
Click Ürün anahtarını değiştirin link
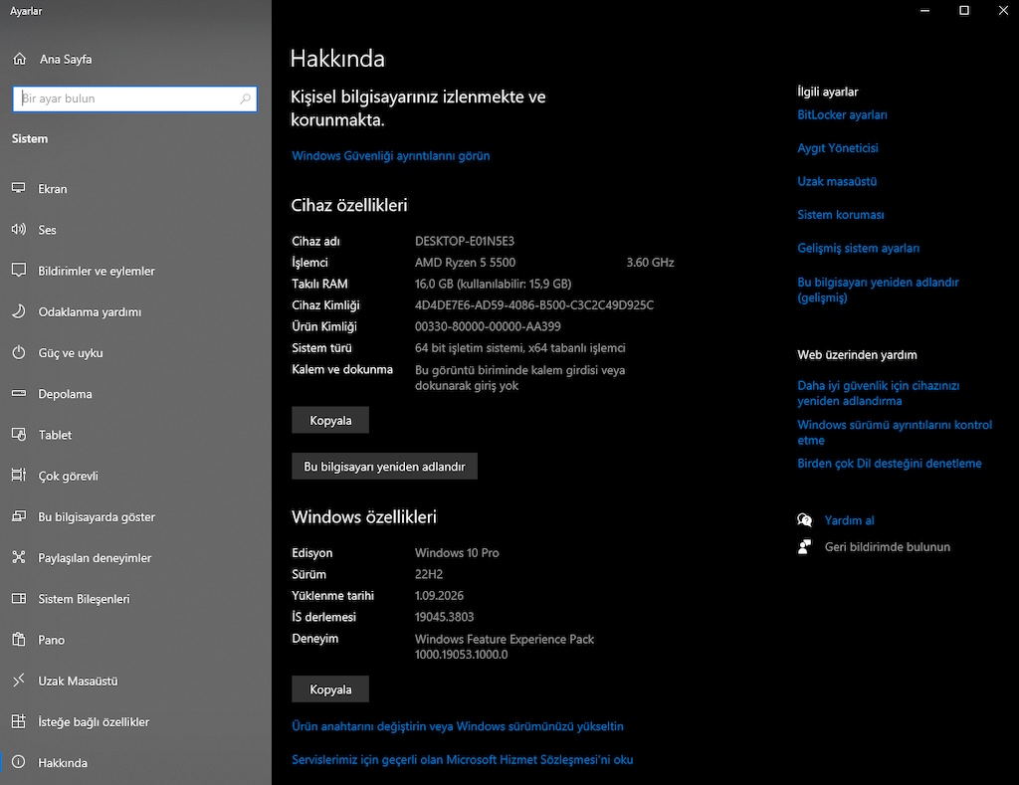pyautogui.click(x=458, y=726)
